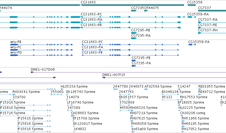Click the wry-PB protein label
Viewport: 226px width, 133px height.
point(16,42)
